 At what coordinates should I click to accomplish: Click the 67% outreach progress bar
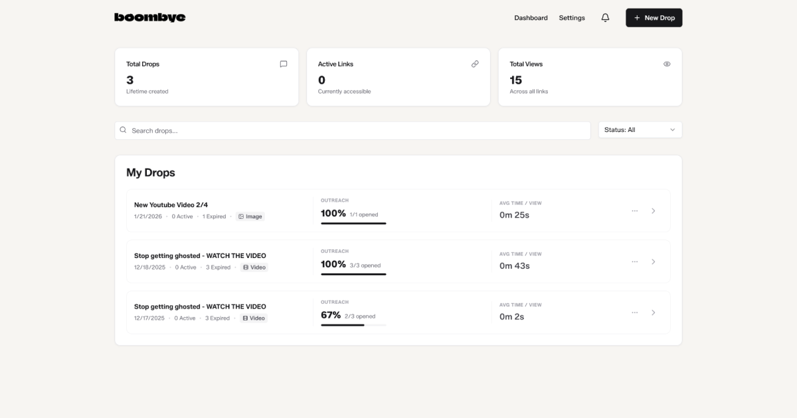[x=352, y=326]
